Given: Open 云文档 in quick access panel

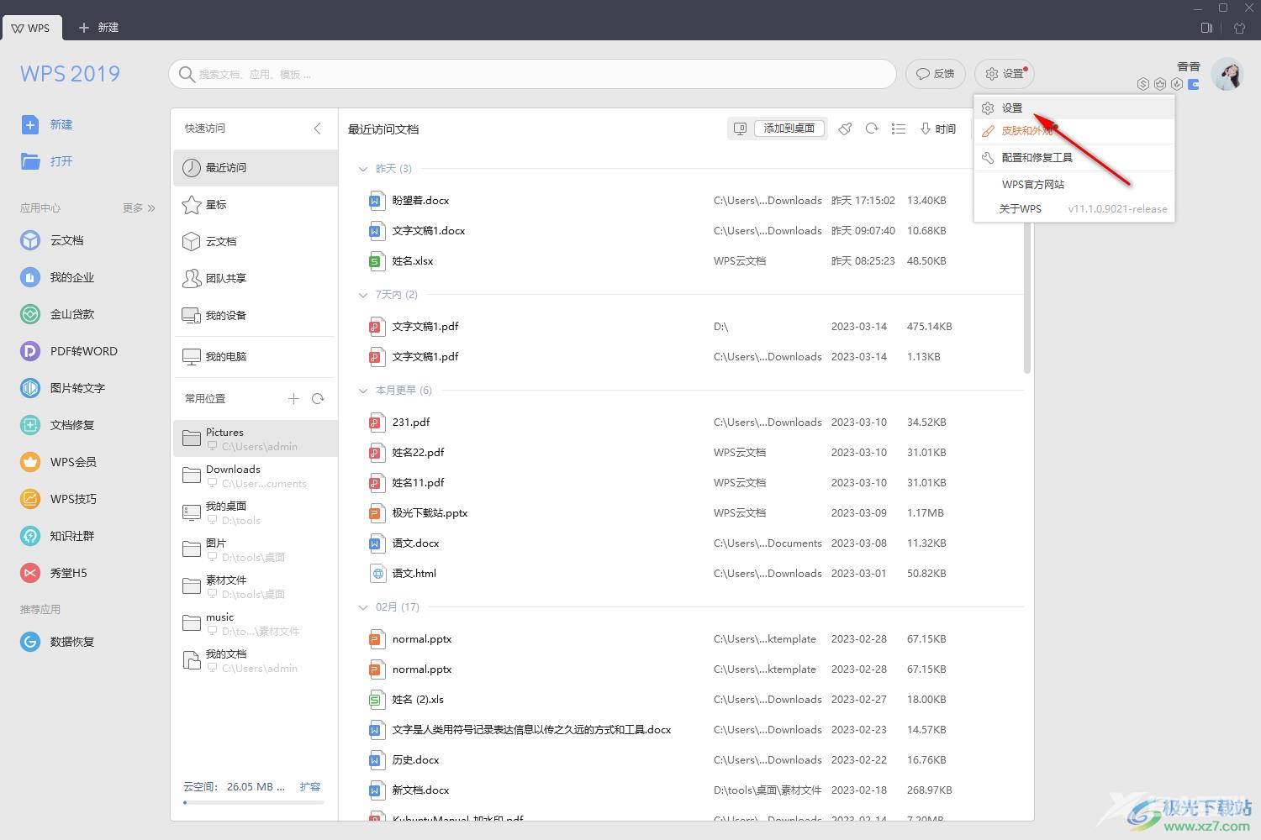Looking at the screenshot, I should 256,241.
